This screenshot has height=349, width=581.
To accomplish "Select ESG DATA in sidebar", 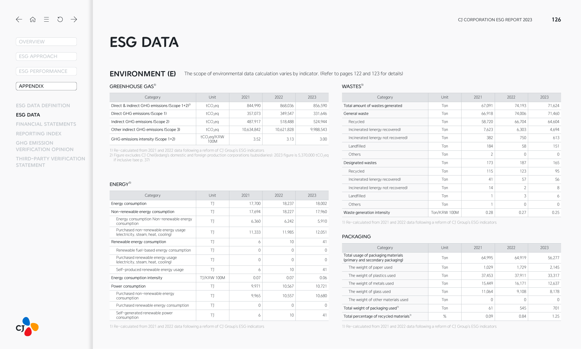I will point(28,115).
